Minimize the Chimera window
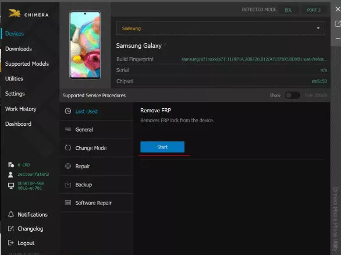 (x=338, y=38)
